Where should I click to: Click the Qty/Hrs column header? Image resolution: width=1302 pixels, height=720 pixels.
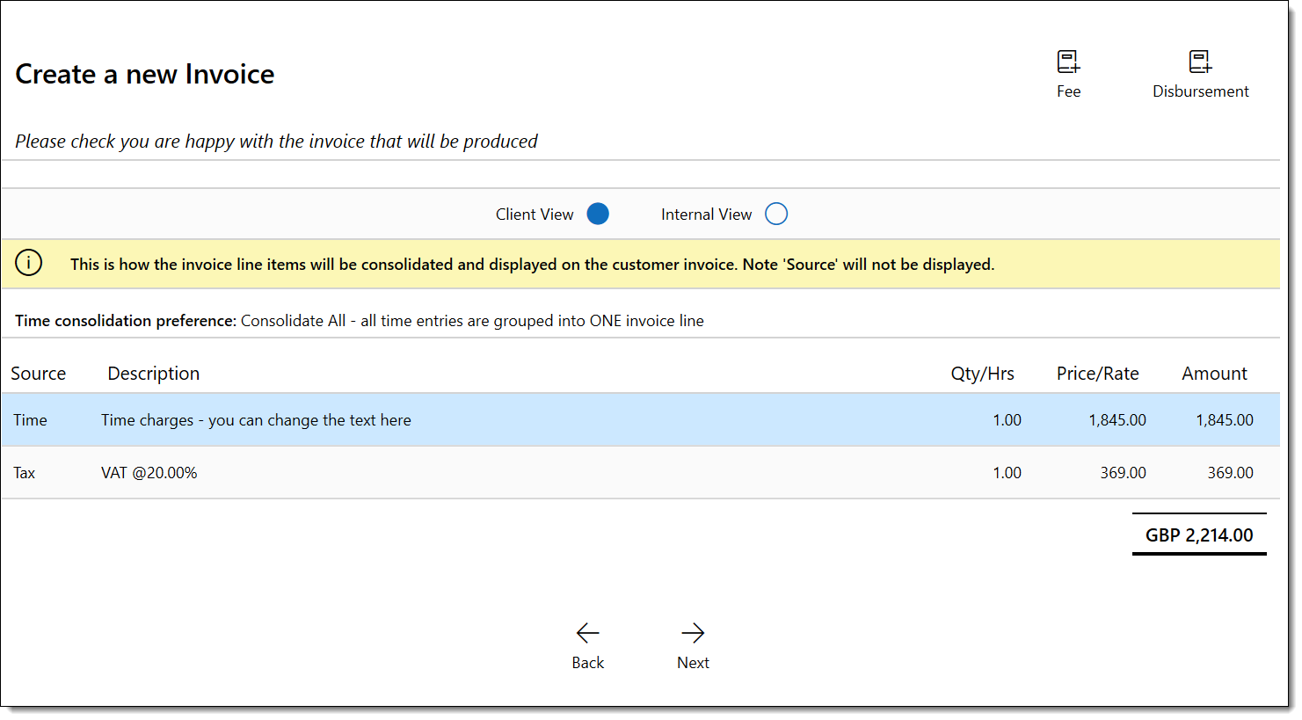point(982,373)
